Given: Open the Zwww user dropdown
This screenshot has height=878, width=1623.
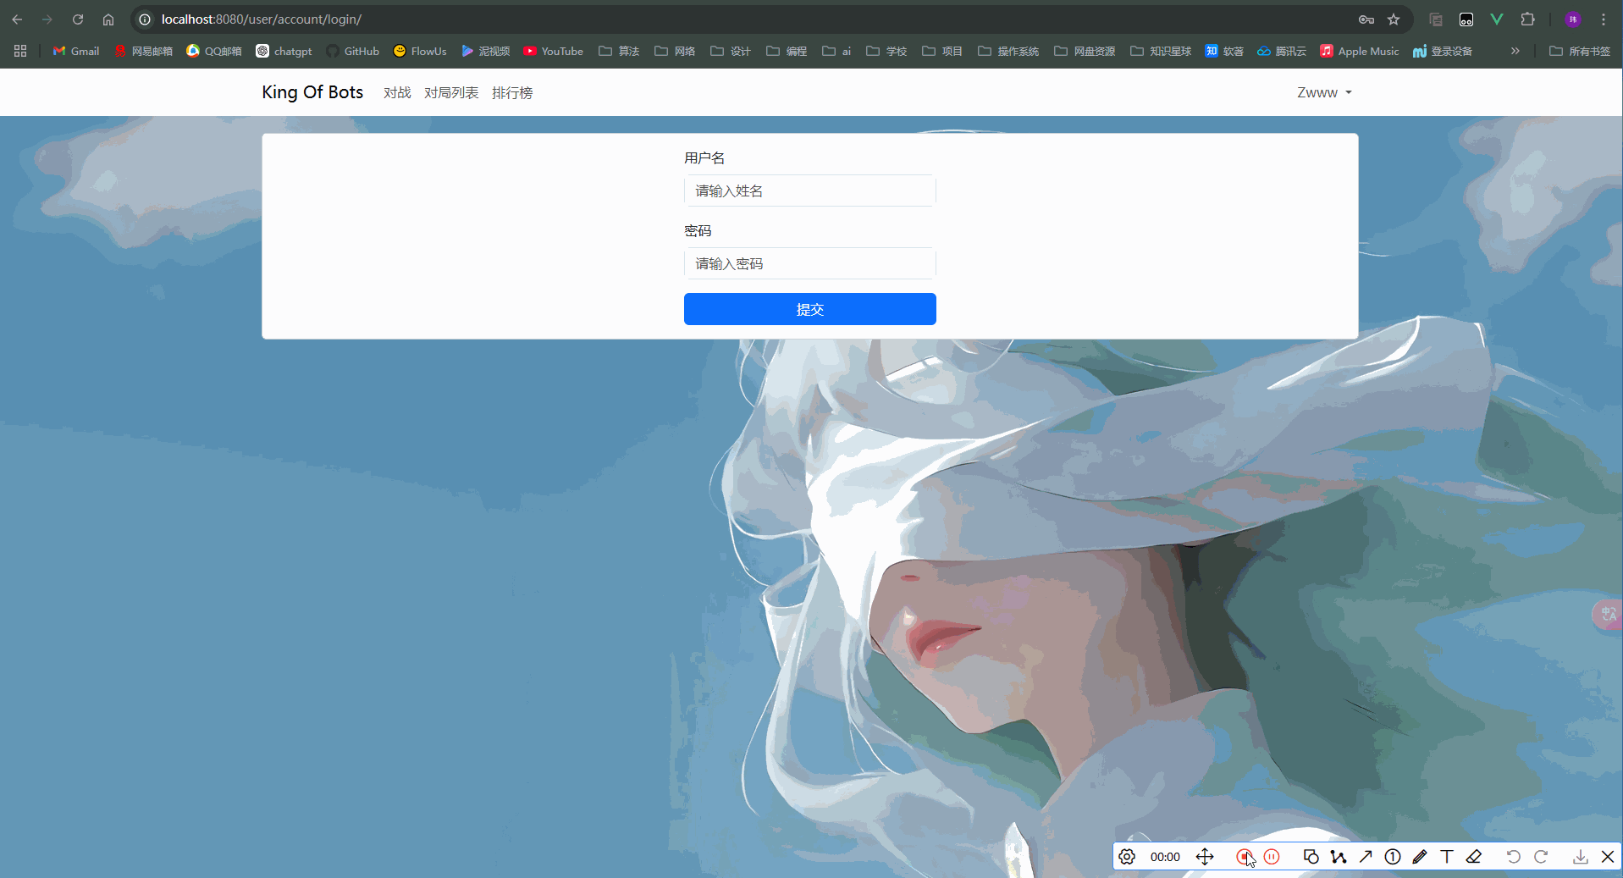Looking at the screenshot, I should [x=1324, y=92].
